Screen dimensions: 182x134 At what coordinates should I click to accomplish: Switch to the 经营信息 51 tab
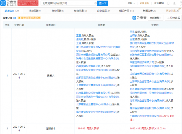tap(81, 11)
